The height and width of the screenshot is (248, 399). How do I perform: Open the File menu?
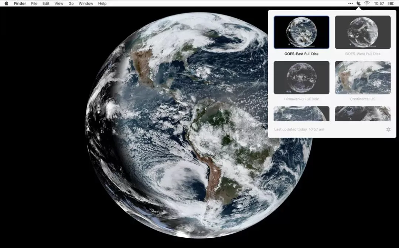34,4
